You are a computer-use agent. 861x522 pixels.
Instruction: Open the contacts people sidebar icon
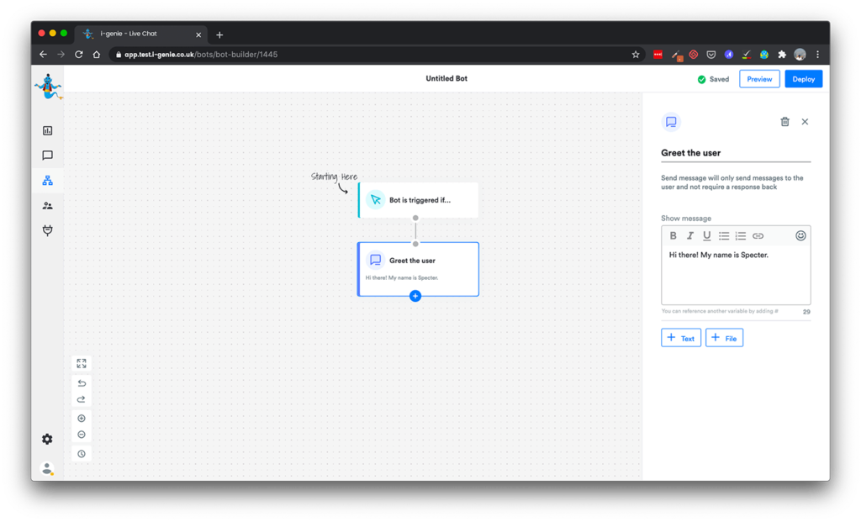pyautogui.click(x=47, y=206)
